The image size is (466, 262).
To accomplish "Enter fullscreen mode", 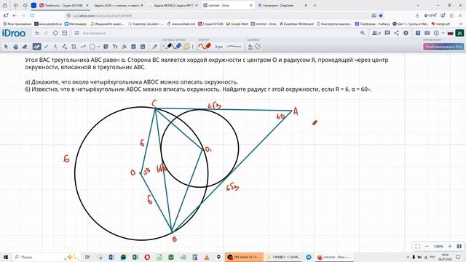I will (x=417, y=246).
